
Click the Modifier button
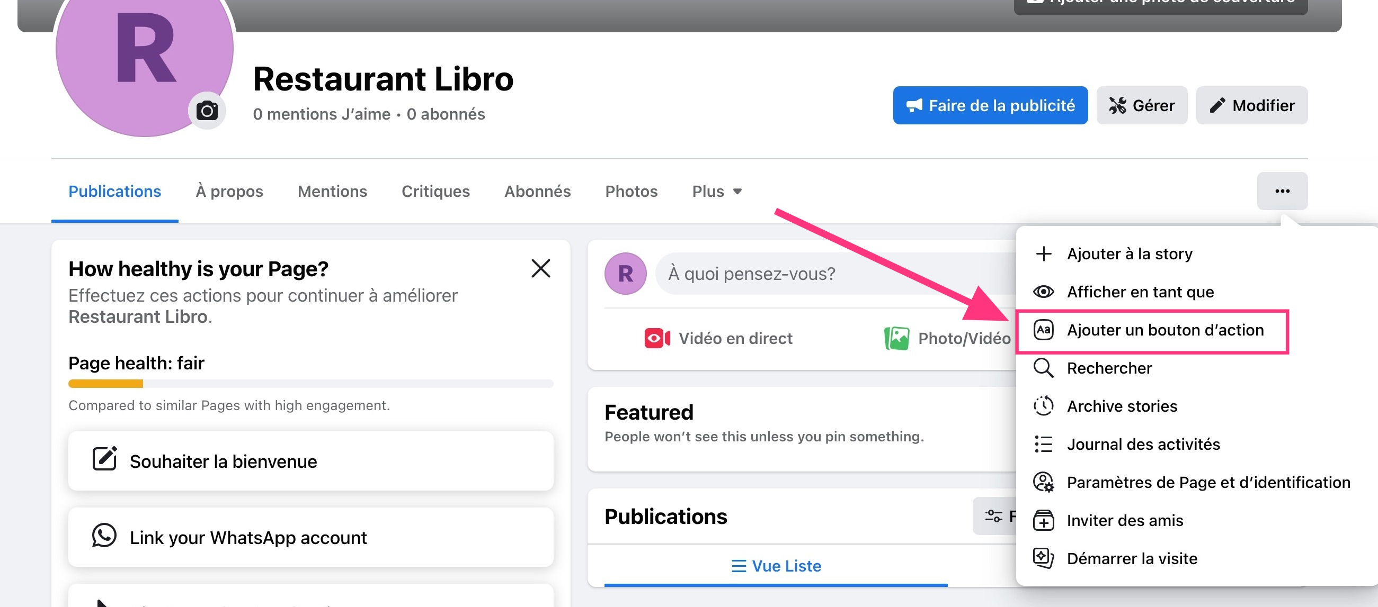pyautogui.click(x=1251, y=105)
